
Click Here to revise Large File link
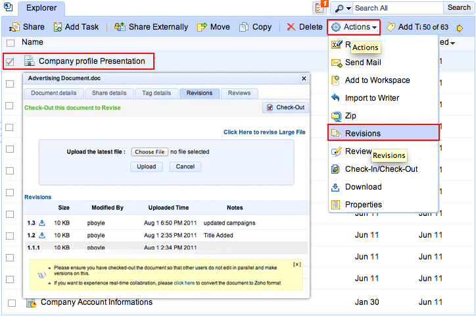click(x=264, y=132)
